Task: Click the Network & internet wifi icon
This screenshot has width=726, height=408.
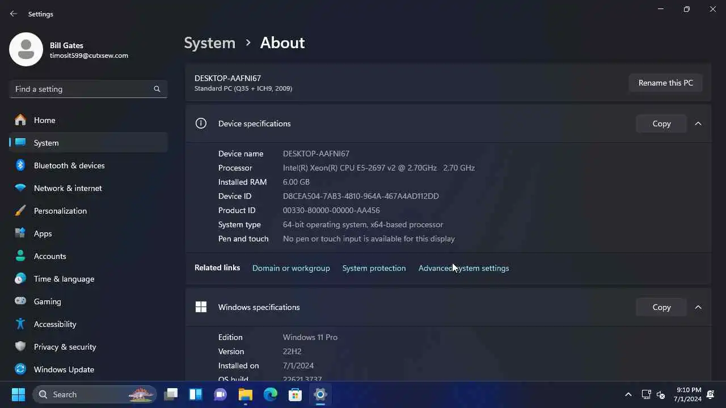Action: tap(20, 188)
